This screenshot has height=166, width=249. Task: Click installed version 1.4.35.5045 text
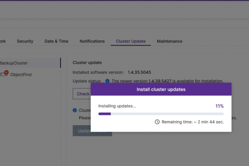(140, 72)
